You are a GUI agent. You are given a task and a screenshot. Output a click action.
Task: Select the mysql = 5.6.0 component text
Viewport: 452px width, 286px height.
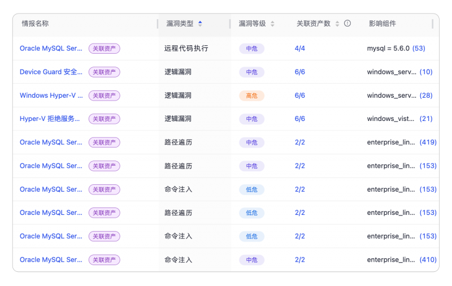coord(388,49)
